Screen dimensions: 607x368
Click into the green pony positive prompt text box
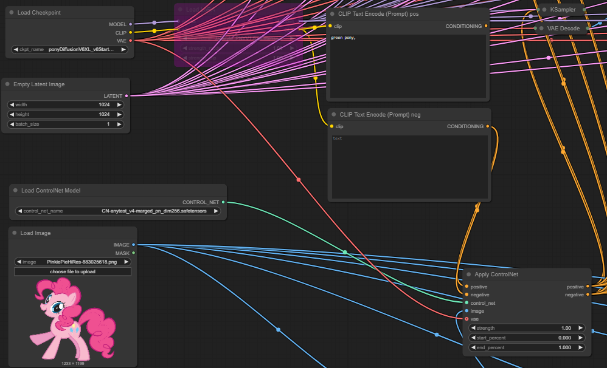pyautogui.click(x=408, y=66)
